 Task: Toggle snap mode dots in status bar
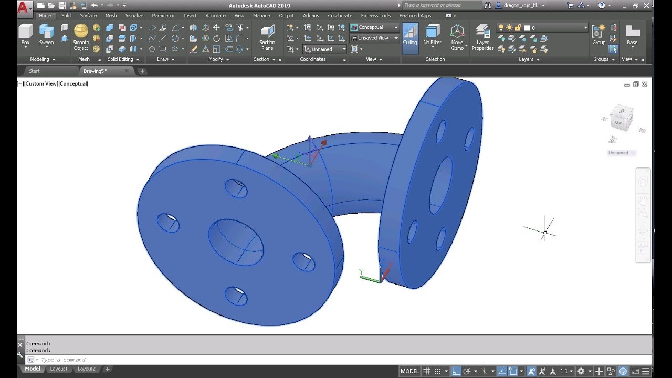pos(437,371)
